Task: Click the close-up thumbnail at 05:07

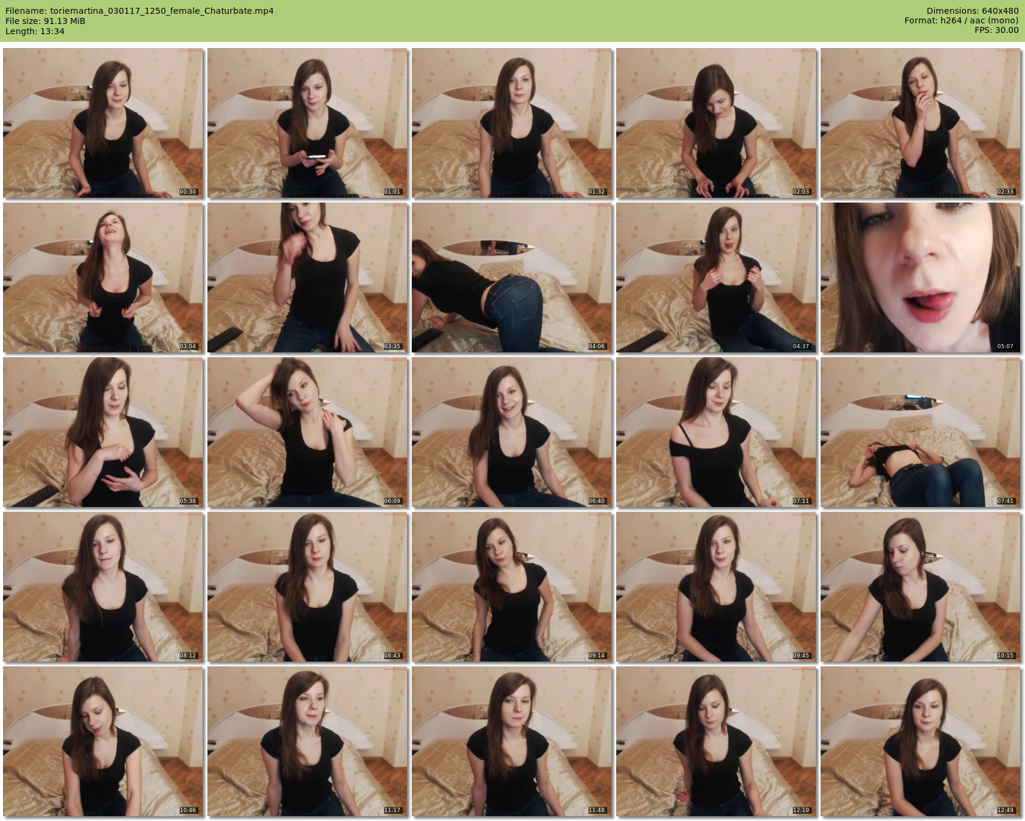Action: pos(921,277)
